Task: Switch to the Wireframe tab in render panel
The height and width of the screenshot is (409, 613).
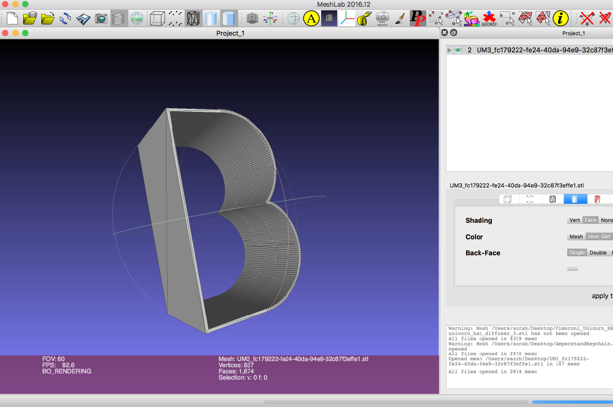Action: coord(552,199)
